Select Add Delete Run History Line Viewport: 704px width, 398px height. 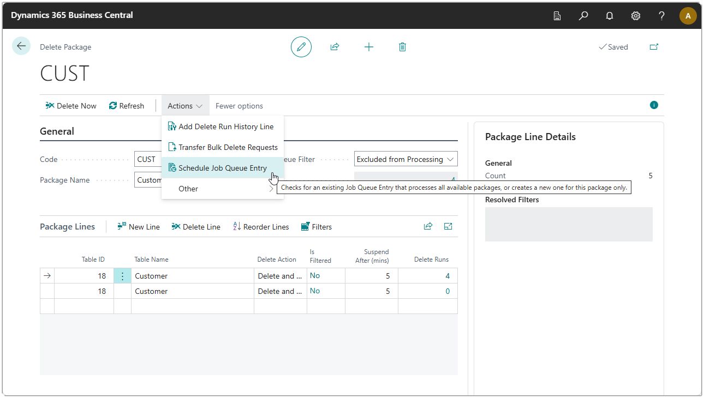click(223, 126)
